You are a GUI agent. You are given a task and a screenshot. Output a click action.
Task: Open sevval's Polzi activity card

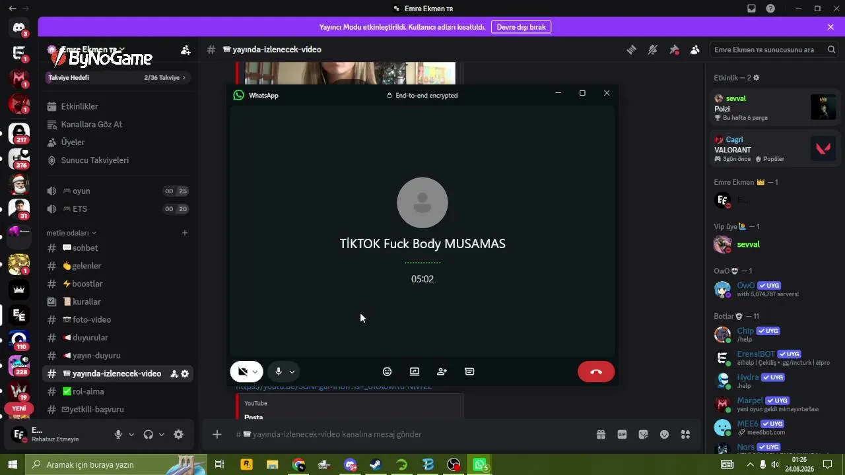click(774, 108)
